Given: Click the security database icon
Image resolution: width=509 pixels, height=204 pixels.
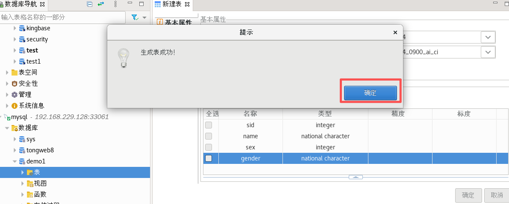Looking at the screenshot, I should coord(22,39).
